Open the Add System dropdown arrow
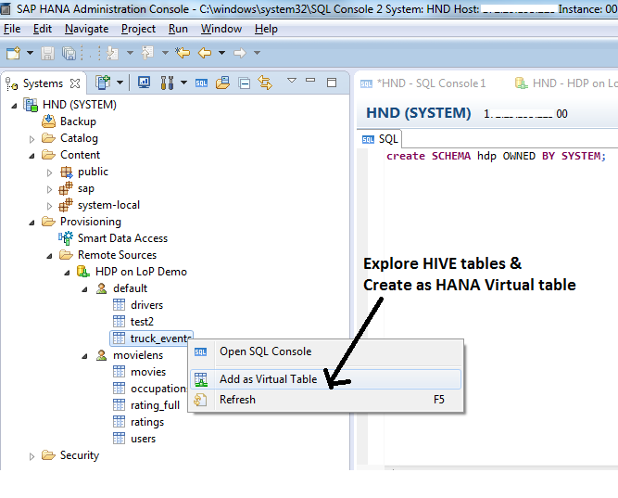The image size is (618, 498). click(120, 83)
